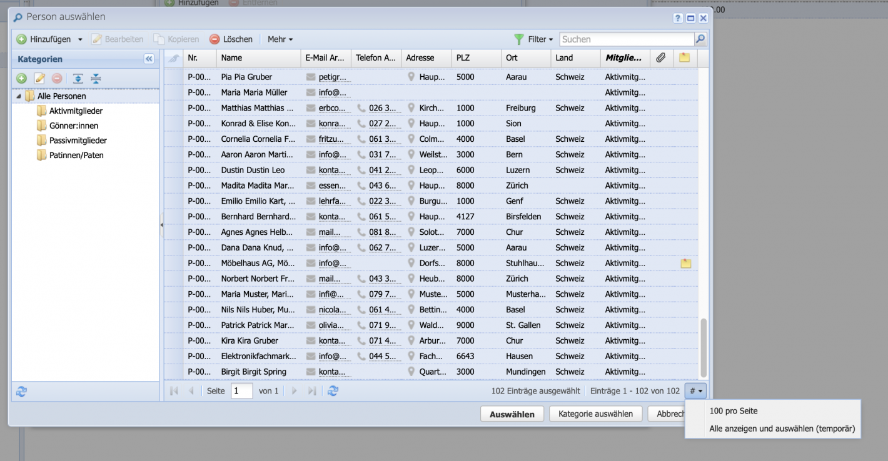888x461 pixels.
Task: Collapse all categories with the collapse tree icon
Action: point(96,78)
